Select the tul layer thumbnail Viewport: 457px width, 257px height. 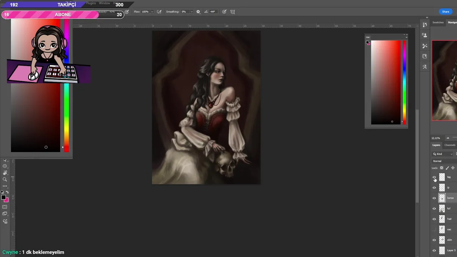pos(442,208)
